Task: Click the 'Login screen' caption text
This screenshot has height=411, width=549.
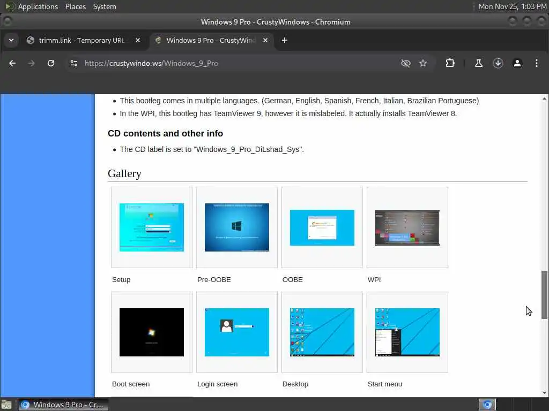Action: pyautogui.click(x=217, y=384)
